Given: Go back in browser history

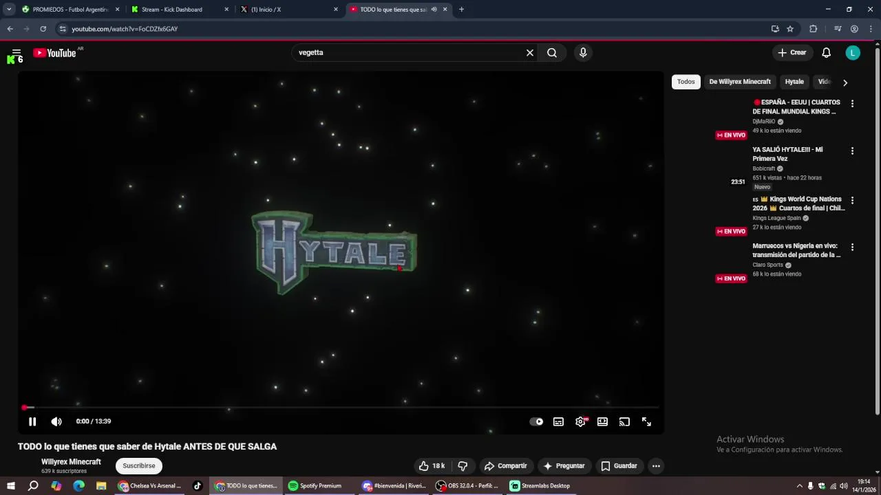Looking at the screenshot, I should pyautogui.click(x=10, y=29).
